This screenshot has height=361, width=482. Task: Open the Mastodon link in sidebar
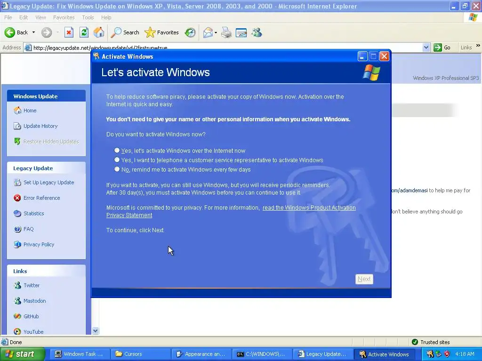coord(30,301)
